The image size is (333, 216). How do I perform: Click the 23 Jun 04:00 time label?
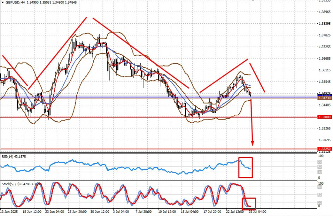tap(55, 212)
